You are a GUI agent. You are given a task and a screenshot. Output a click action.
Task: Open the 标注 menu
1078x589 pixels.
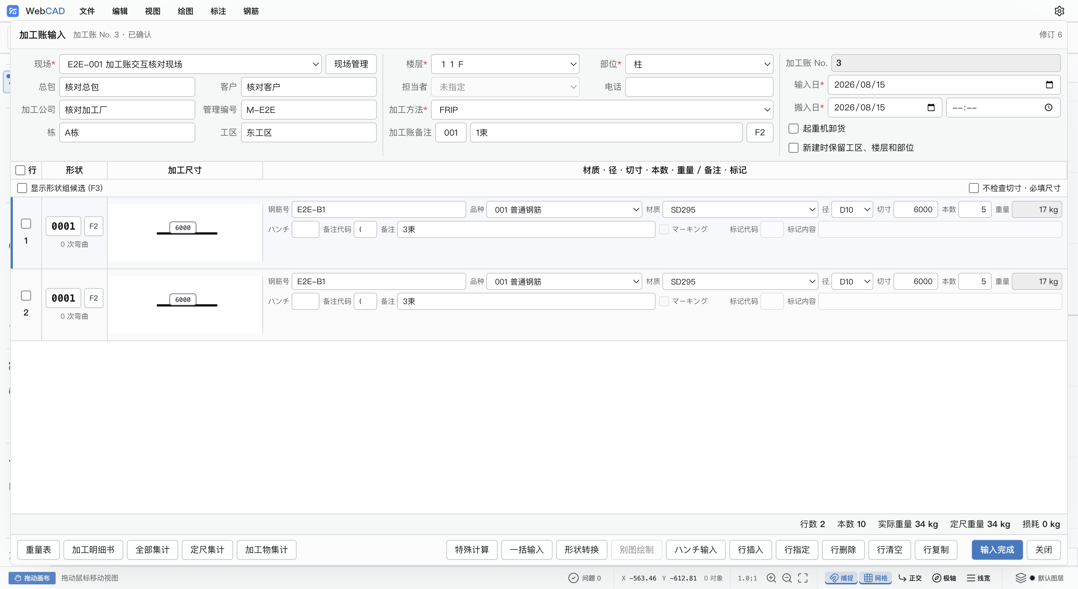[218, 11]
